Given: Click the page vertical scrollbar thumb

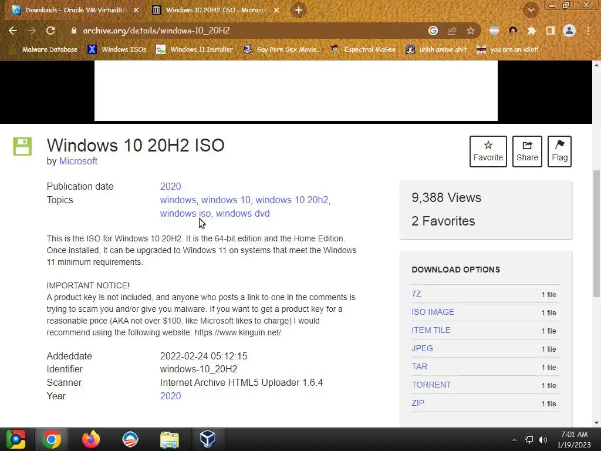Looking at the screenshot, I should (x=596, y=233).
